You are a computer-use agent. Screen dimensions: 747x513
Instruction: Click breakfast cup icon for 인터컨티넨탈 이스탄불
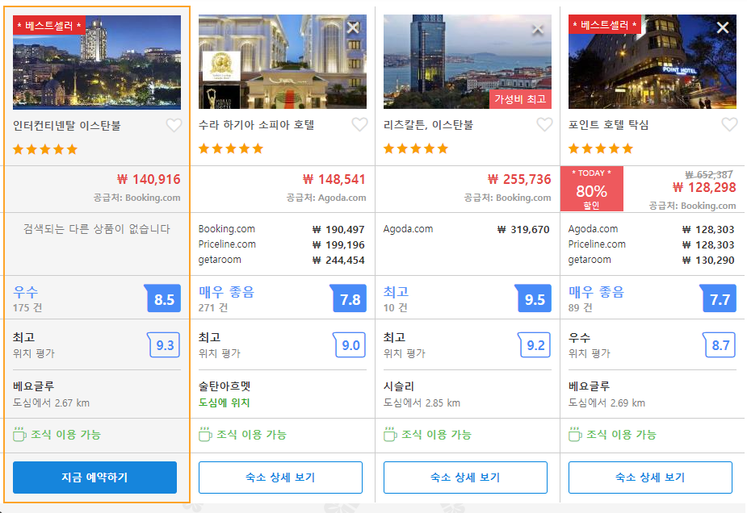(x=19, y=434)
